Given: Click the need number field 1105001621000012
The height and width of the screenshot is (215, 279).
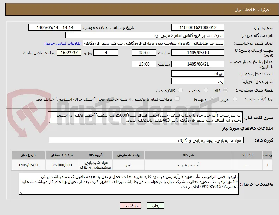Looking at the screenshot, I should pyautogui.click(x=198, y=28).
